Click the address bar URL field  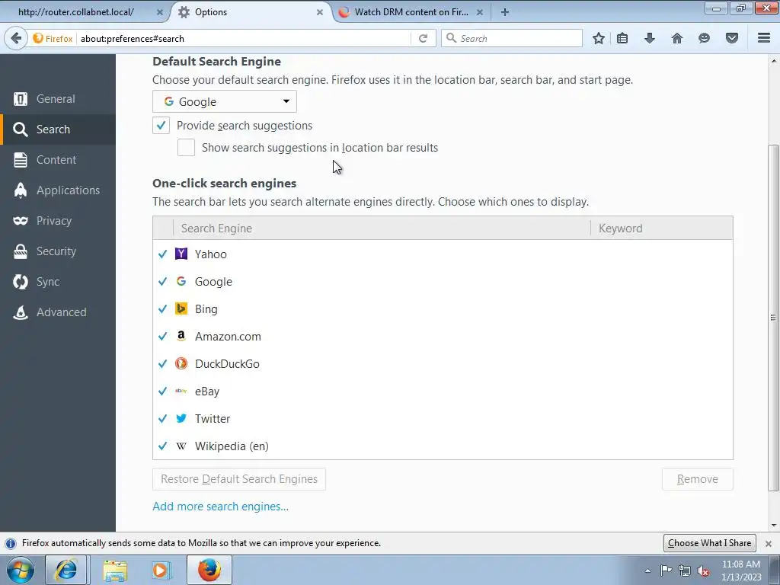tap(244, 38)
